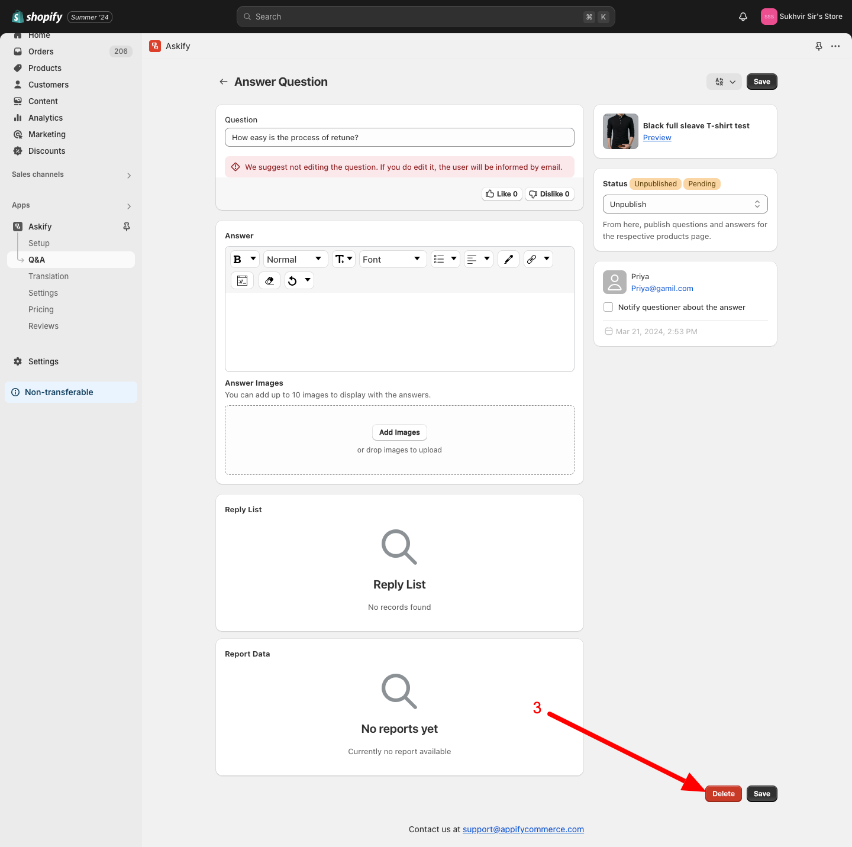This screenshot has width=852, height=847.
Task: Open Customers in the sidebar
Action: (x=71, y=85)
